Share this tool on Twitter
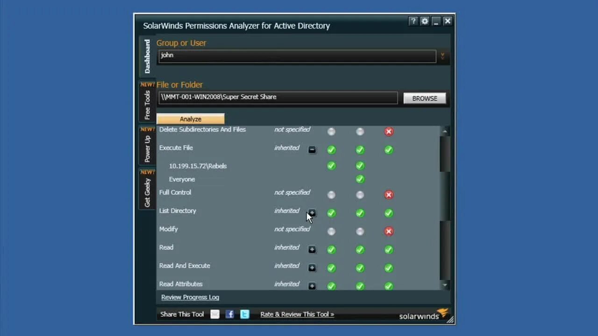This screenshot has height=336, width=598. (x=244, y=314)
